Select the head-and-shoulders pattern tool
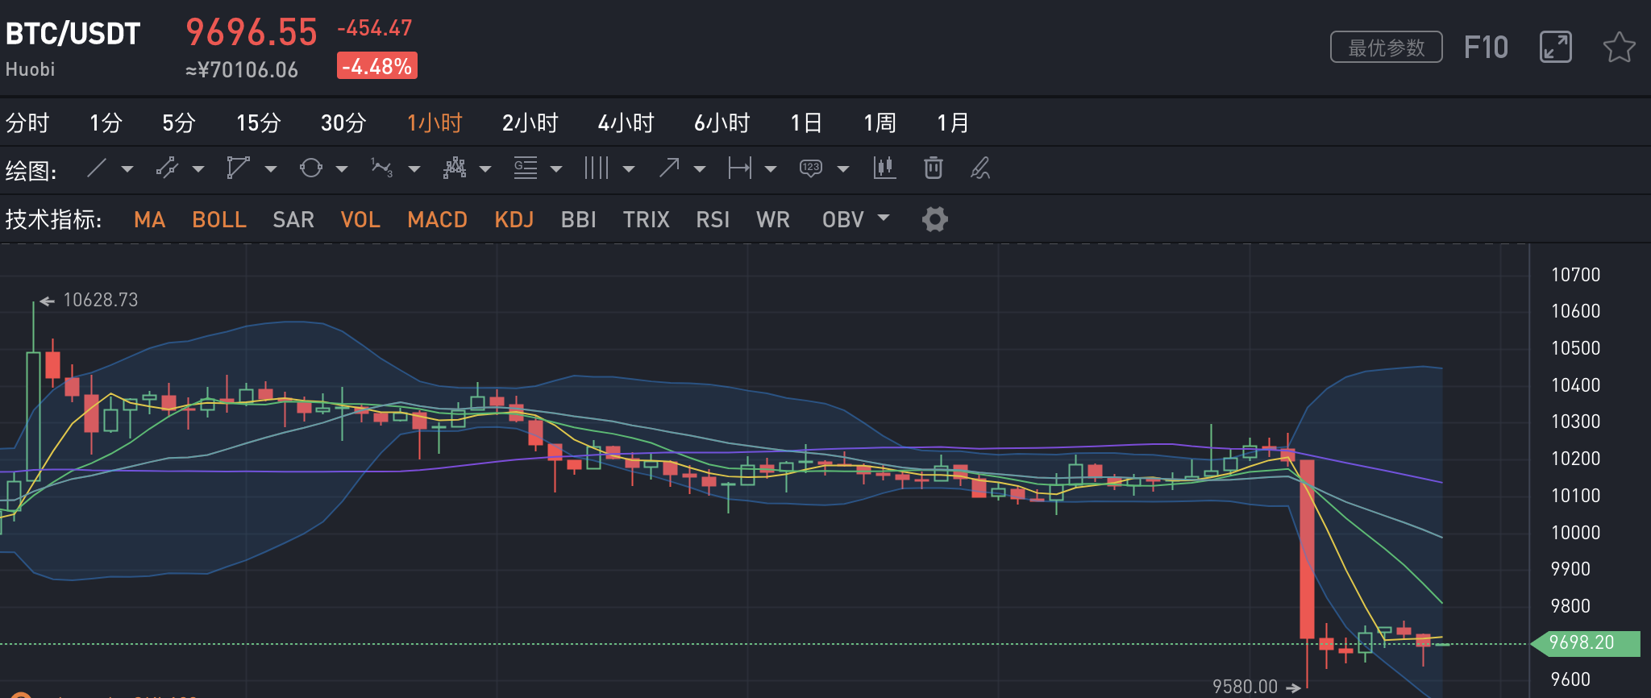The width and height of the screenshot is (1651, 698). (x=455, y=168)
